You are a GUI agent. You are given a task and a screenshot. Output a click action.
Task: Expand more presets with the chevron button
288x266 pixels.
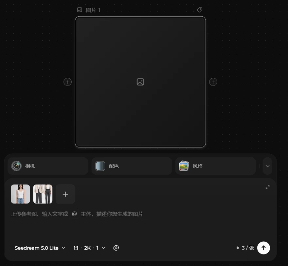[267, 166]
